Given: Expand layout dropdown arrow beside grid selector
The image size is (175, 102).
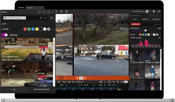Looking at the screenshot, I should tap(149, 11).
